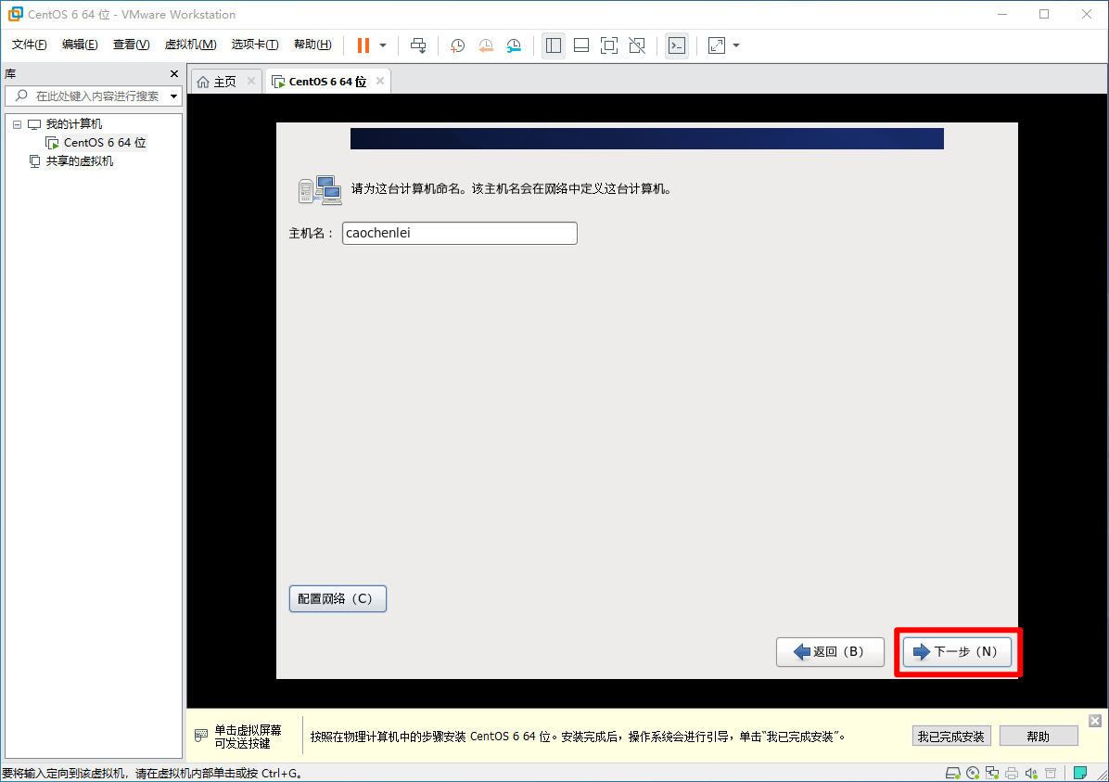This screenshot has width=1109, height=782.
Task: Click the sound card status icon
Action: 1031,773
